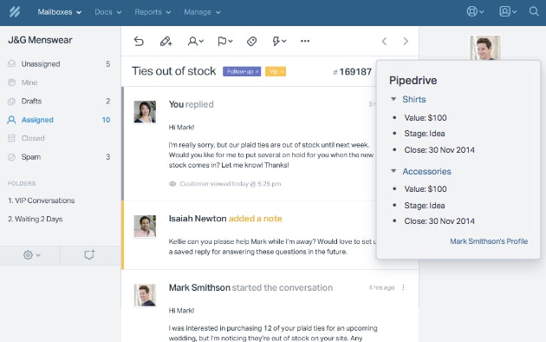Click the Ties out of stock subject
The height and width of the screenshot is (342, 546).
[x=173, y=71]
